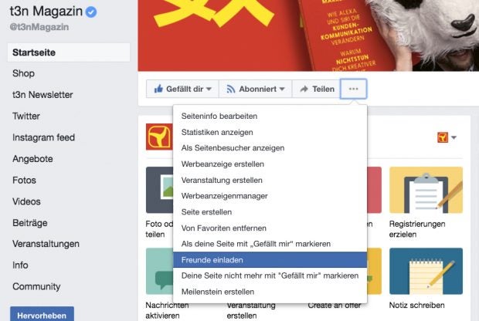Expand the Abonniert dropdown
Screen dimensions: 479x321
[x=256, y=89]
